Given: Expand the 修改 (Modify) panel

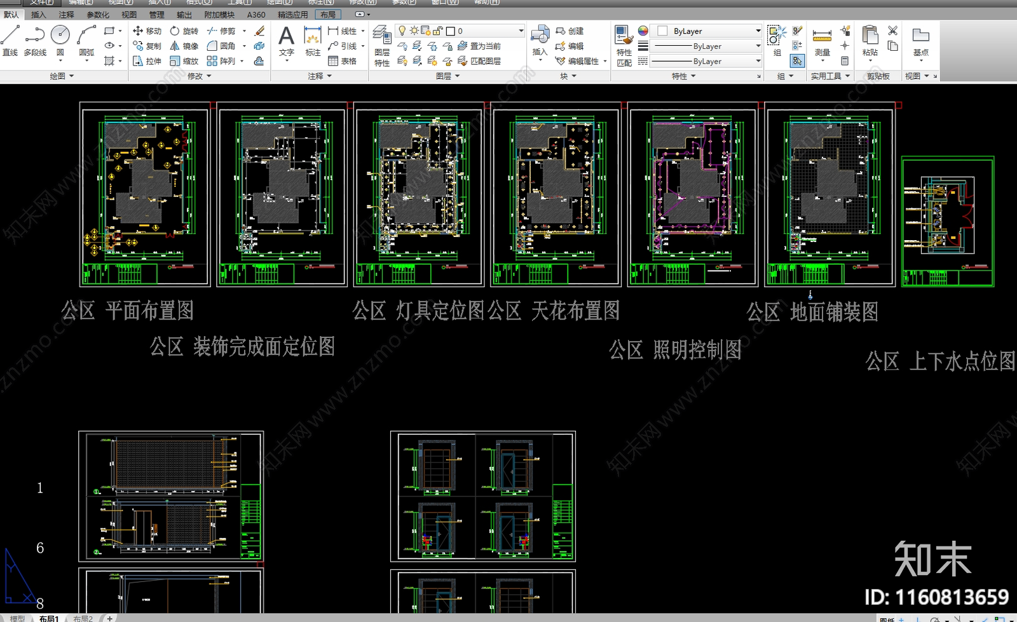Looking at the screenshot, I should pyautogui.click(x=199, y=76).
